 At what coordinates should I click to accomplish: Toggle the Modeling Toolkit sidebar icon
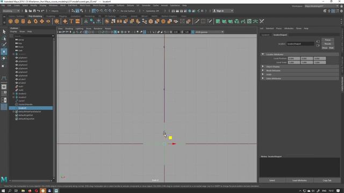click(325, 11)
